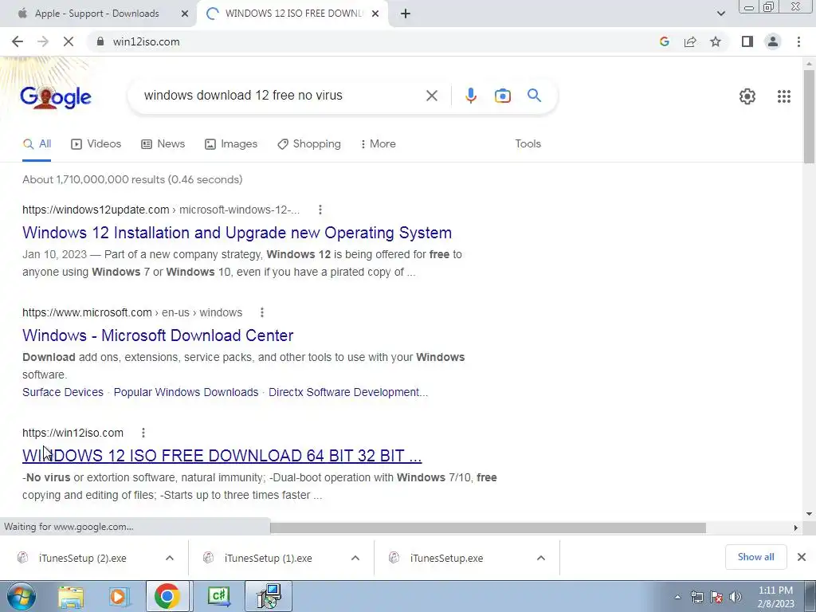Select the All results tab
This screenshot has height=612, width=816.
pos(37,144)
